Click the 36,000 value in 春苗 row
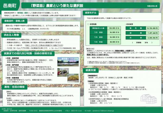This screenshot has height=113, width=163. click(114, 32)
